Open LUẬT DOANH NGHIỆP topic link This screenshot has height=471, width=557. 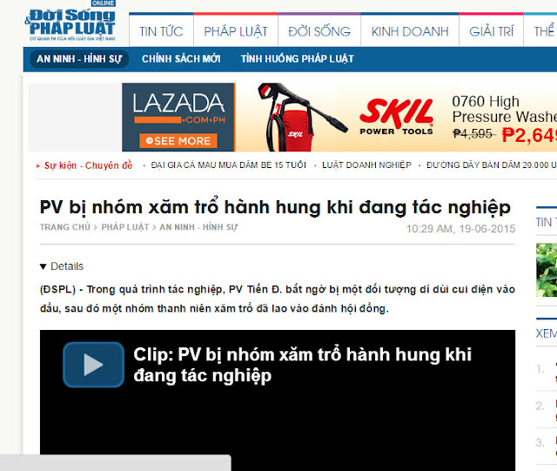[x=366, y=165]
